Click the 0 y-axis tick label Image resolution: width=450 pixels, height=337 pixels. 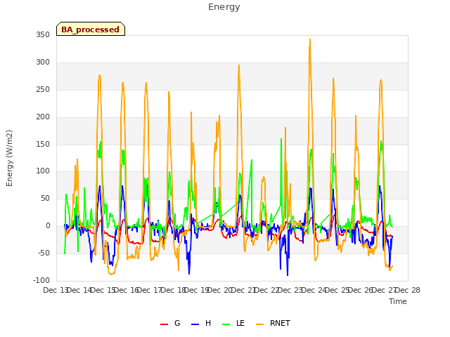(48, 226)
